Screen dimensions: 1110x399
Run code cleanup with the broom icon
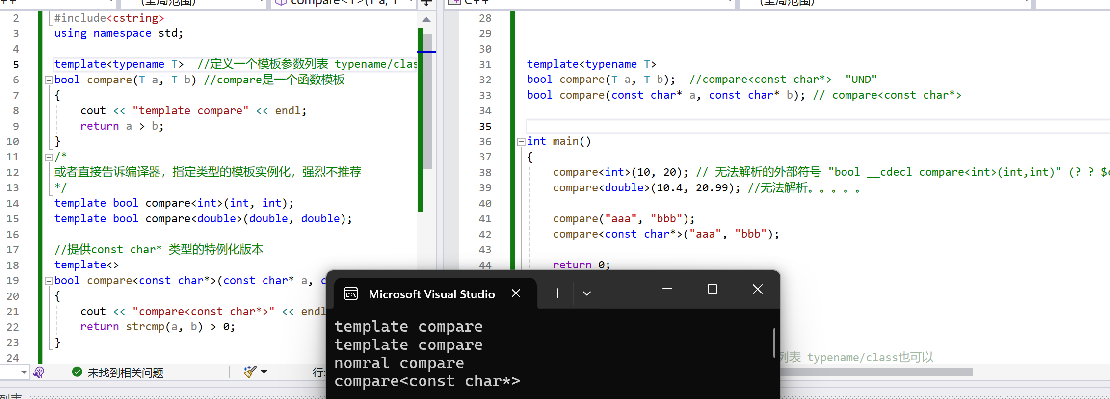(x=250, y=372)
